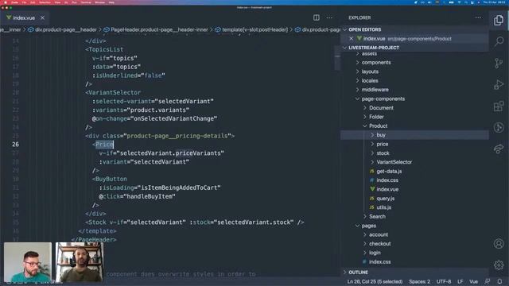Click the split editor right icon

[317, 17]
